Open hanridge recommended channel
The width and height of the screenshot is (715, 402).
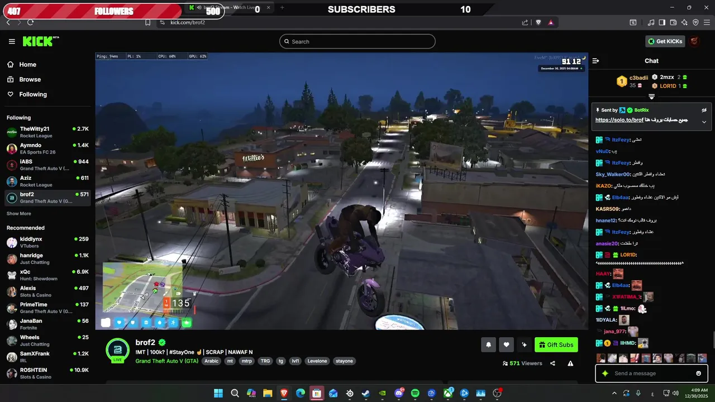(x=47, y=259)
